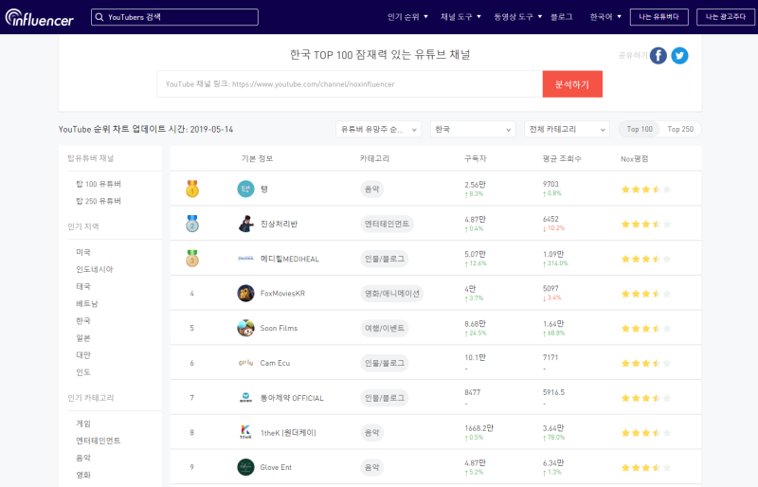
Task: Click the 여행/이벤트 category tag
Action: pyautogui.click(x=385, y=329)
